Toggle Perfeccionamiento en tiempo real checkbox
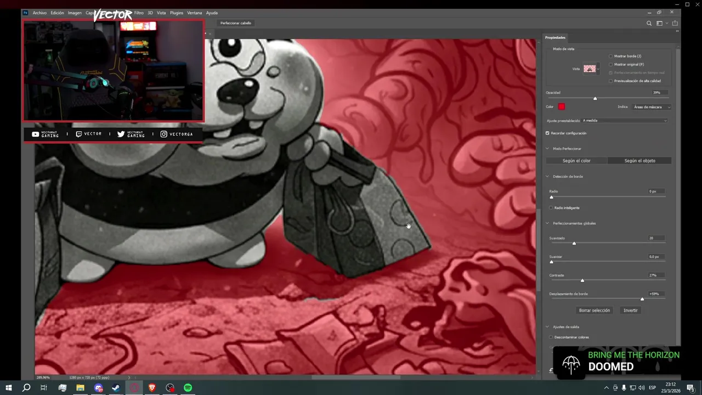 (x=611, y=72)
